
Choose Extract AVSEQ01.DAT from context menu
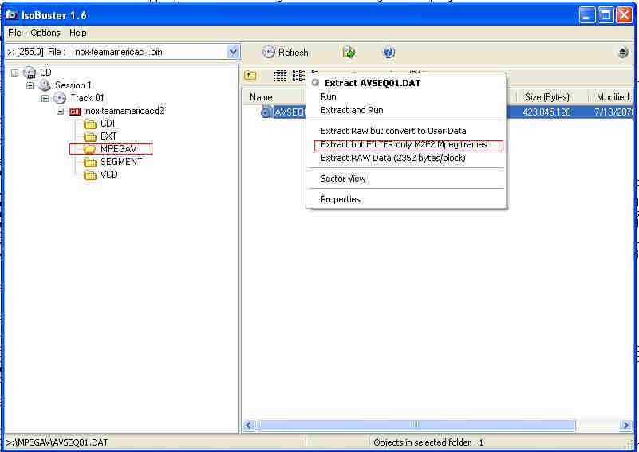[406, 83]
